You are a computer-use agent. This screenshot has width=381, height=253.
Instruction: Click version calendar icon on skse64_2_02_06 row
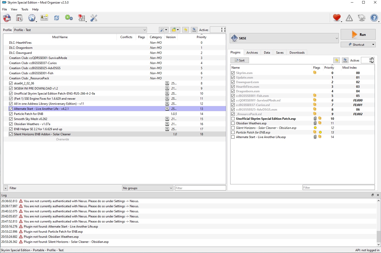tap(167, 83)
